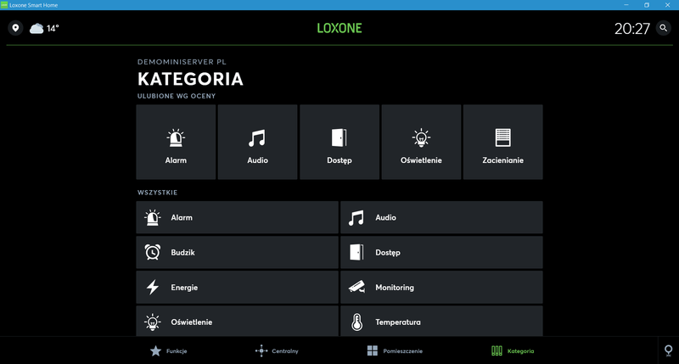Click the thermometer icon beside Temperatura
The height and width of the screenshot is (364, 679).
[356, 322]
